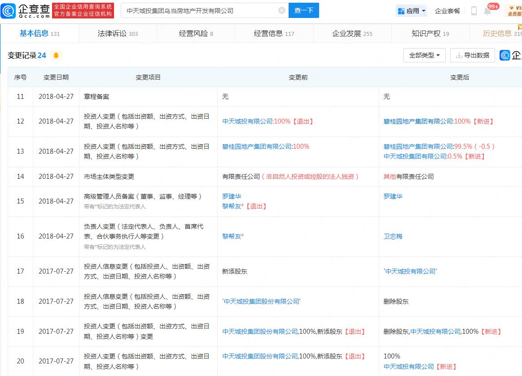Click the 查一下 search button

[304, 10]
